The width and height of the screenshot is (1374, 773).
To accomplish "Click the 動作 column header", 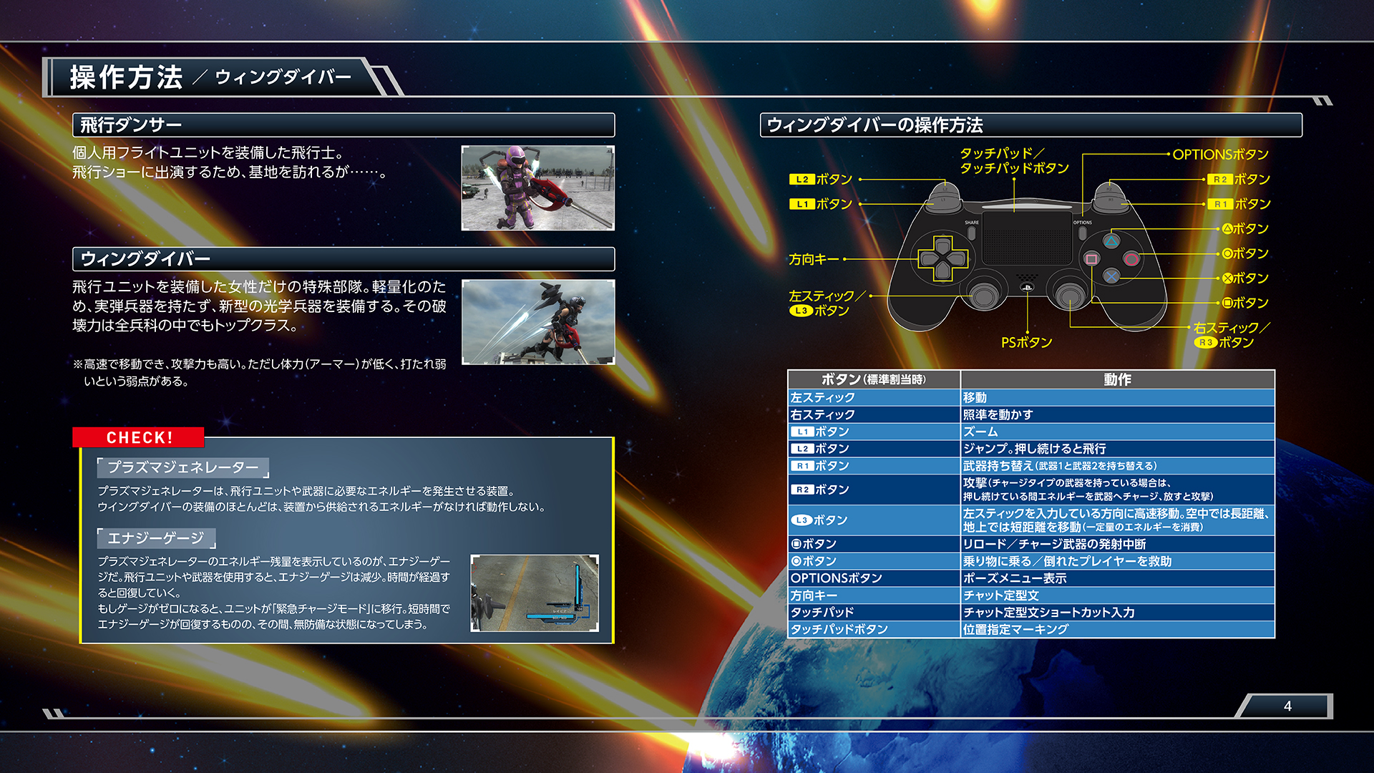I will (1117, 379).
